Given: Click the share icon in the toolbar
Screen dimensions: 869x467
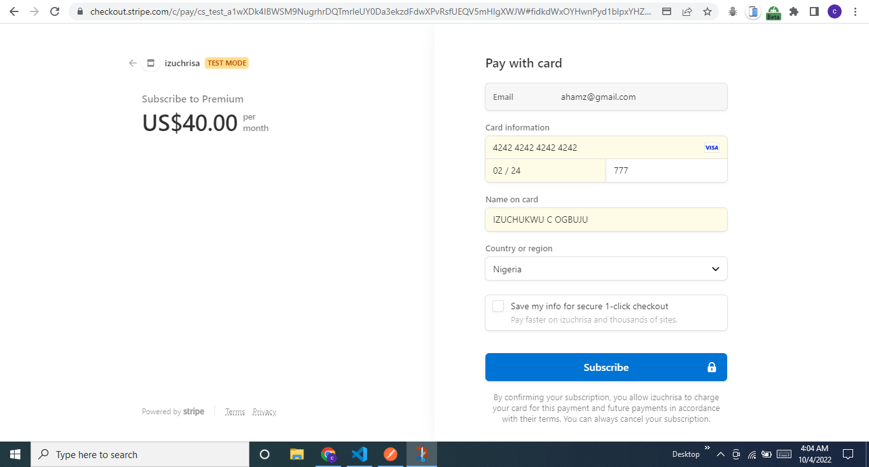Looking at the screenshot, I should coord(688,11).
